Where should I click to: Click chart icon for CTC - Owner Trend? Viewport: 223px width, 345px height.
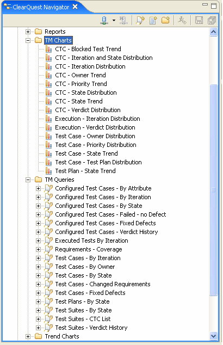(48, 75)
